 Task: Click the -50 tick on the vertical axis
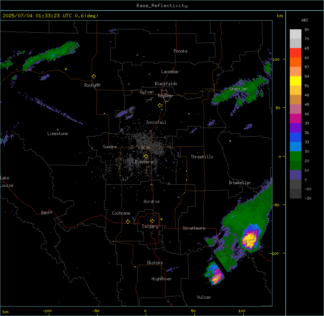[276, 205]
